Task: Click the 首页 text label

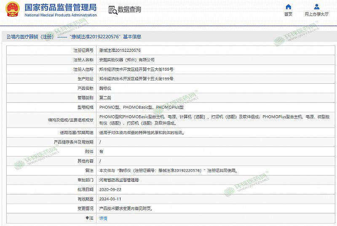Action: (x=288, y=14)
